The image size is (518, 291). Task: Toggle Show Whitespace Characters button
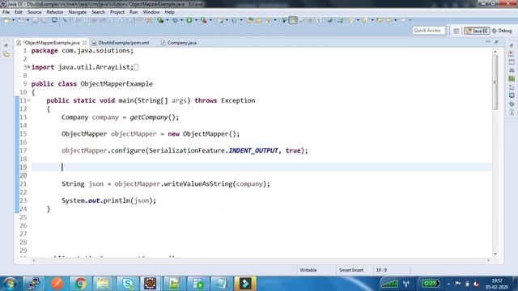(x=319, y=20)
